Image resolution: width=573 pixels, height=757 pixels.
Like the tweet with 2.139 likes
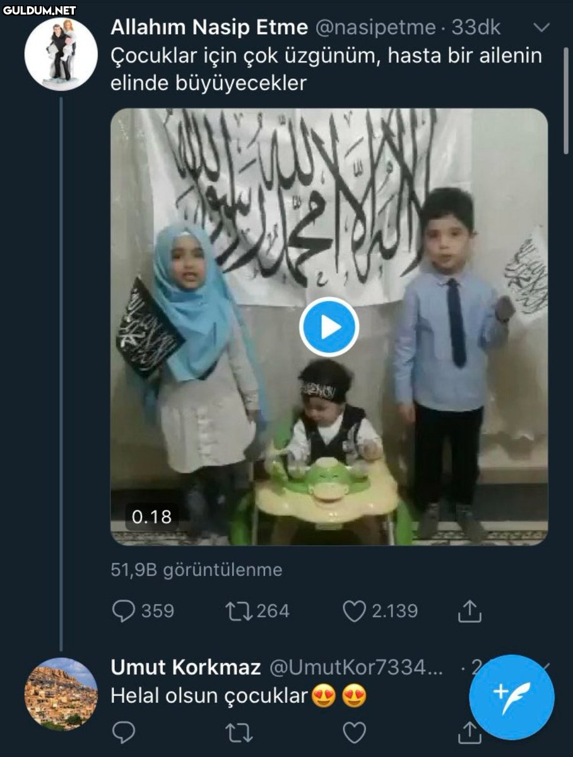(355, 611)
